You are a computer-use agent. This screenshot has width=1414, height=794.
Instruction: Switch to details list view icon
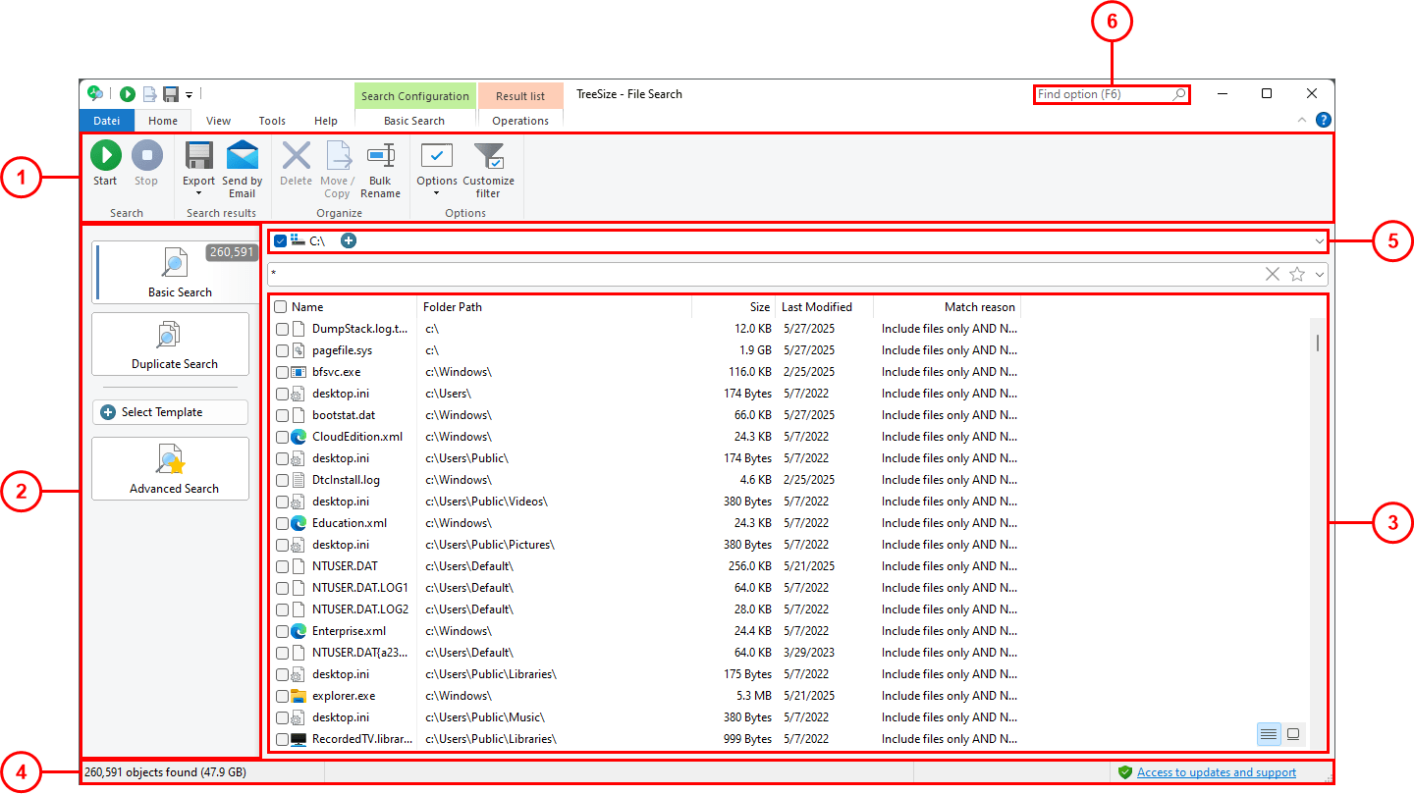(1269, 733)
